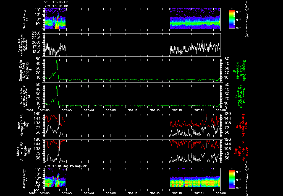Image resolution: width=283 pixels, height=196 pixels.
Task: Click the bottom colour bar's "ergs/(cm**2-sr-sec-eV)" units label
Action: tap(246, 178)
